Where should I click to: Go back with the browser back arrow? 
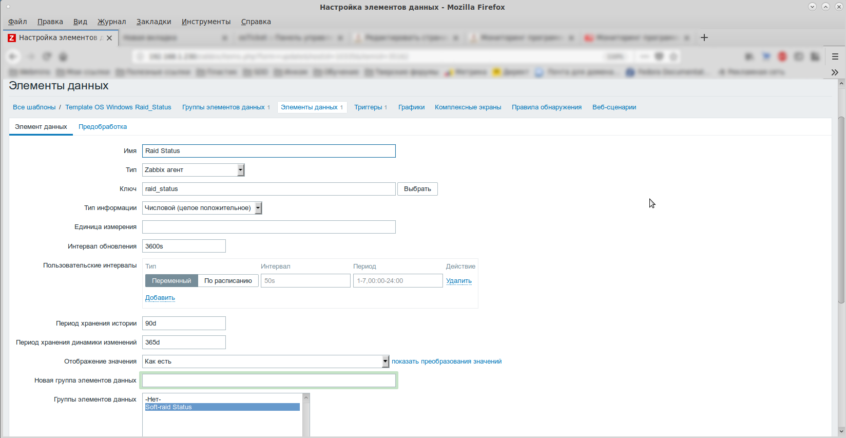pyautogui.click(x=13, y=56)
